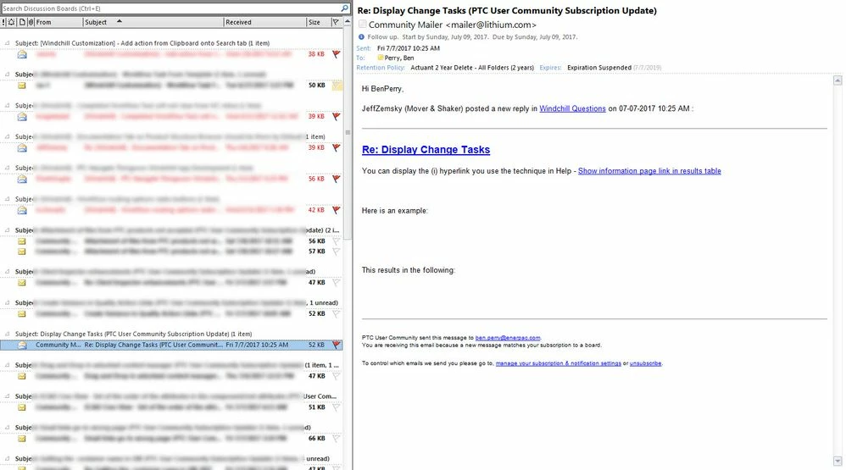846x470 pixels.
Task: Click the sender presence box beside Community Mailer
Action: point(363,25)
